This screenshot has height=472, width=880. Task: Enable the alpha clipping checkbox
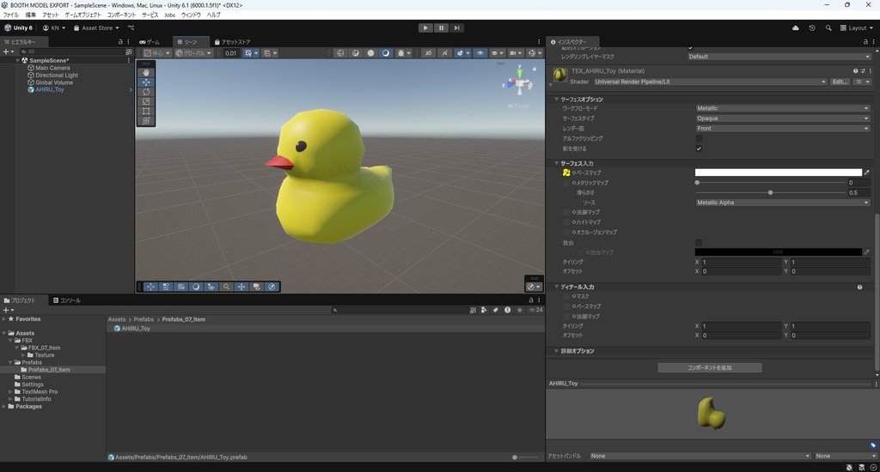(699, 138)
